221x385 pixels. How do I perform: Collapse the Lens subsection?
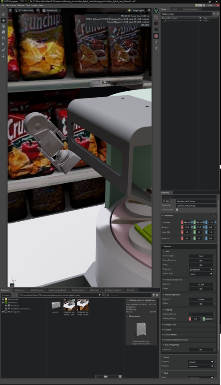click(163, 251)
